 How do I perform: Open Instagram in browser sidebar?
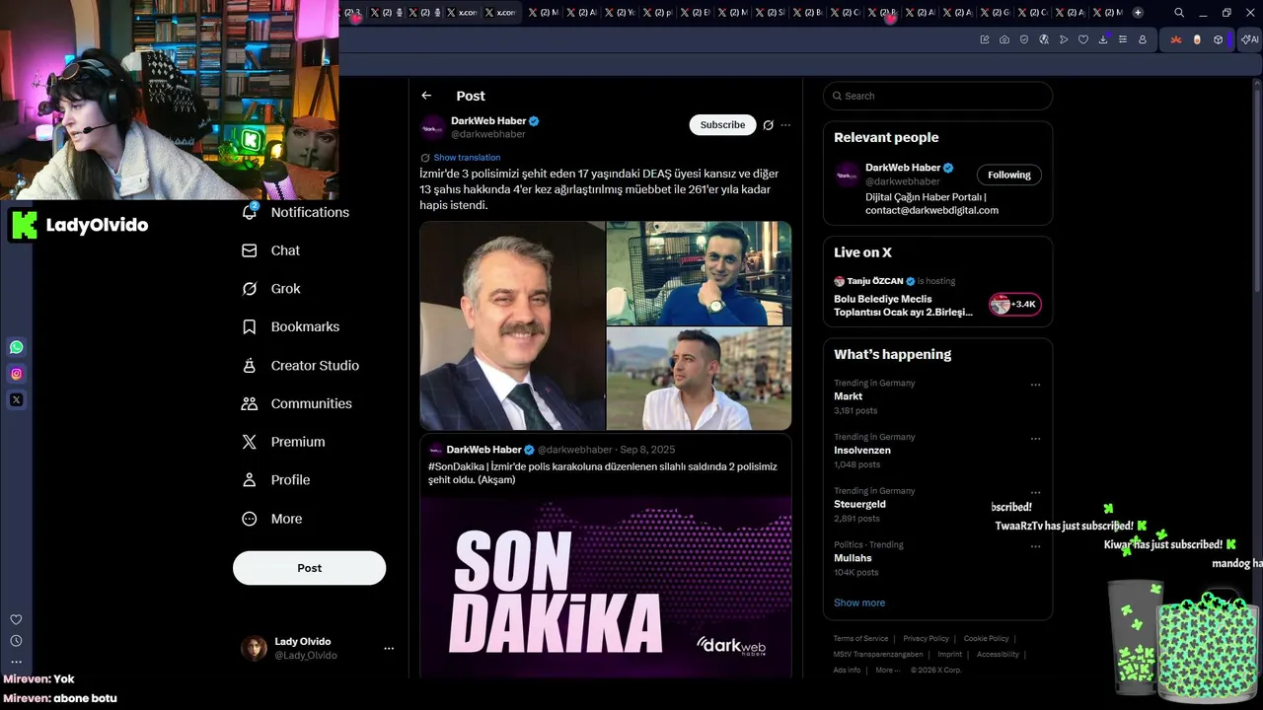[x=16, y=374]
